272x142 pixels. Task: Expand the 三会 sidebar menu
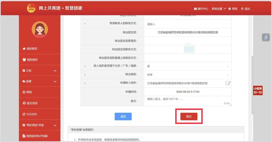[x=40, y=70]
